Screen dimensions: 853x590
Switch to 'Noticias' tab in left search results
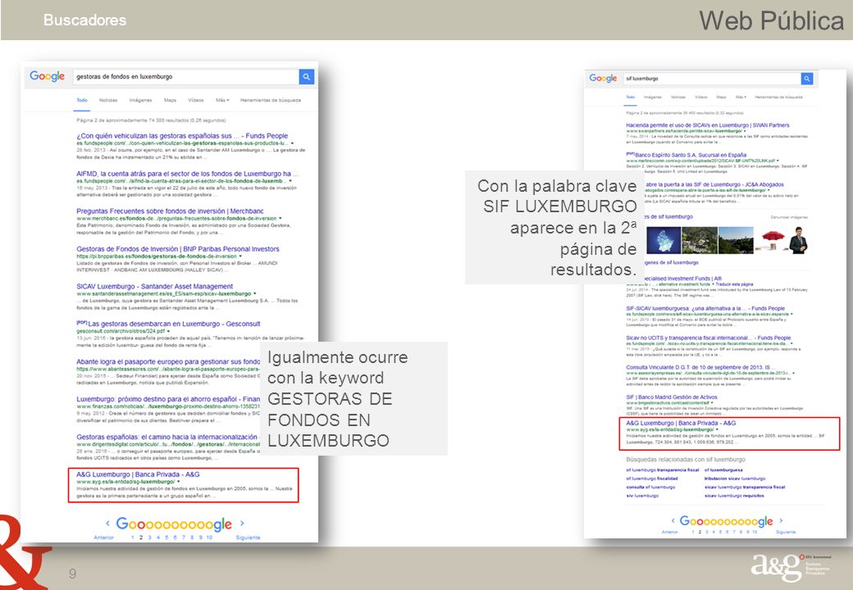pyautogui.click(x=108, y=100)
